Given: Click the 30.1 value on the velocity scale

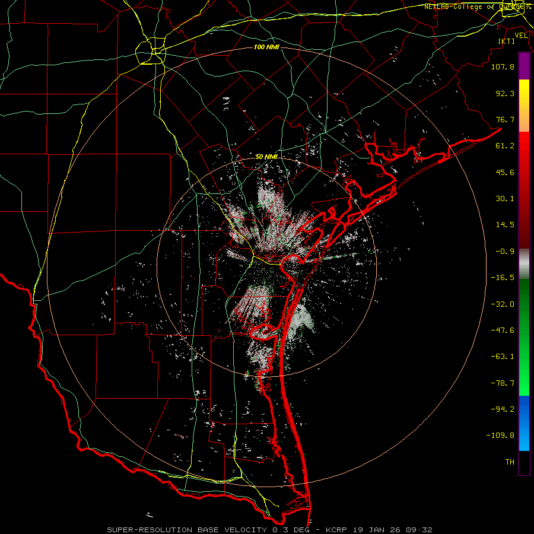Looking at the screenshot, I should [x=505, y=199].
